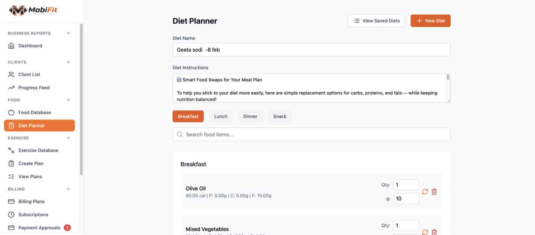
Task: Focus the Search food items field
Action: point(311,135)
